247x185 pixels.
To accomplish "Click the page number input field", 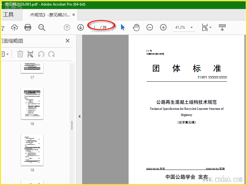I will pos(95,27).
